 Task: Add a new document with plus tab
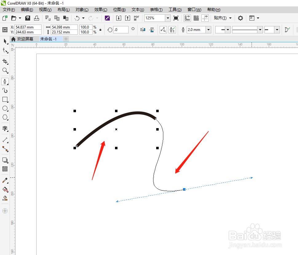66,39
